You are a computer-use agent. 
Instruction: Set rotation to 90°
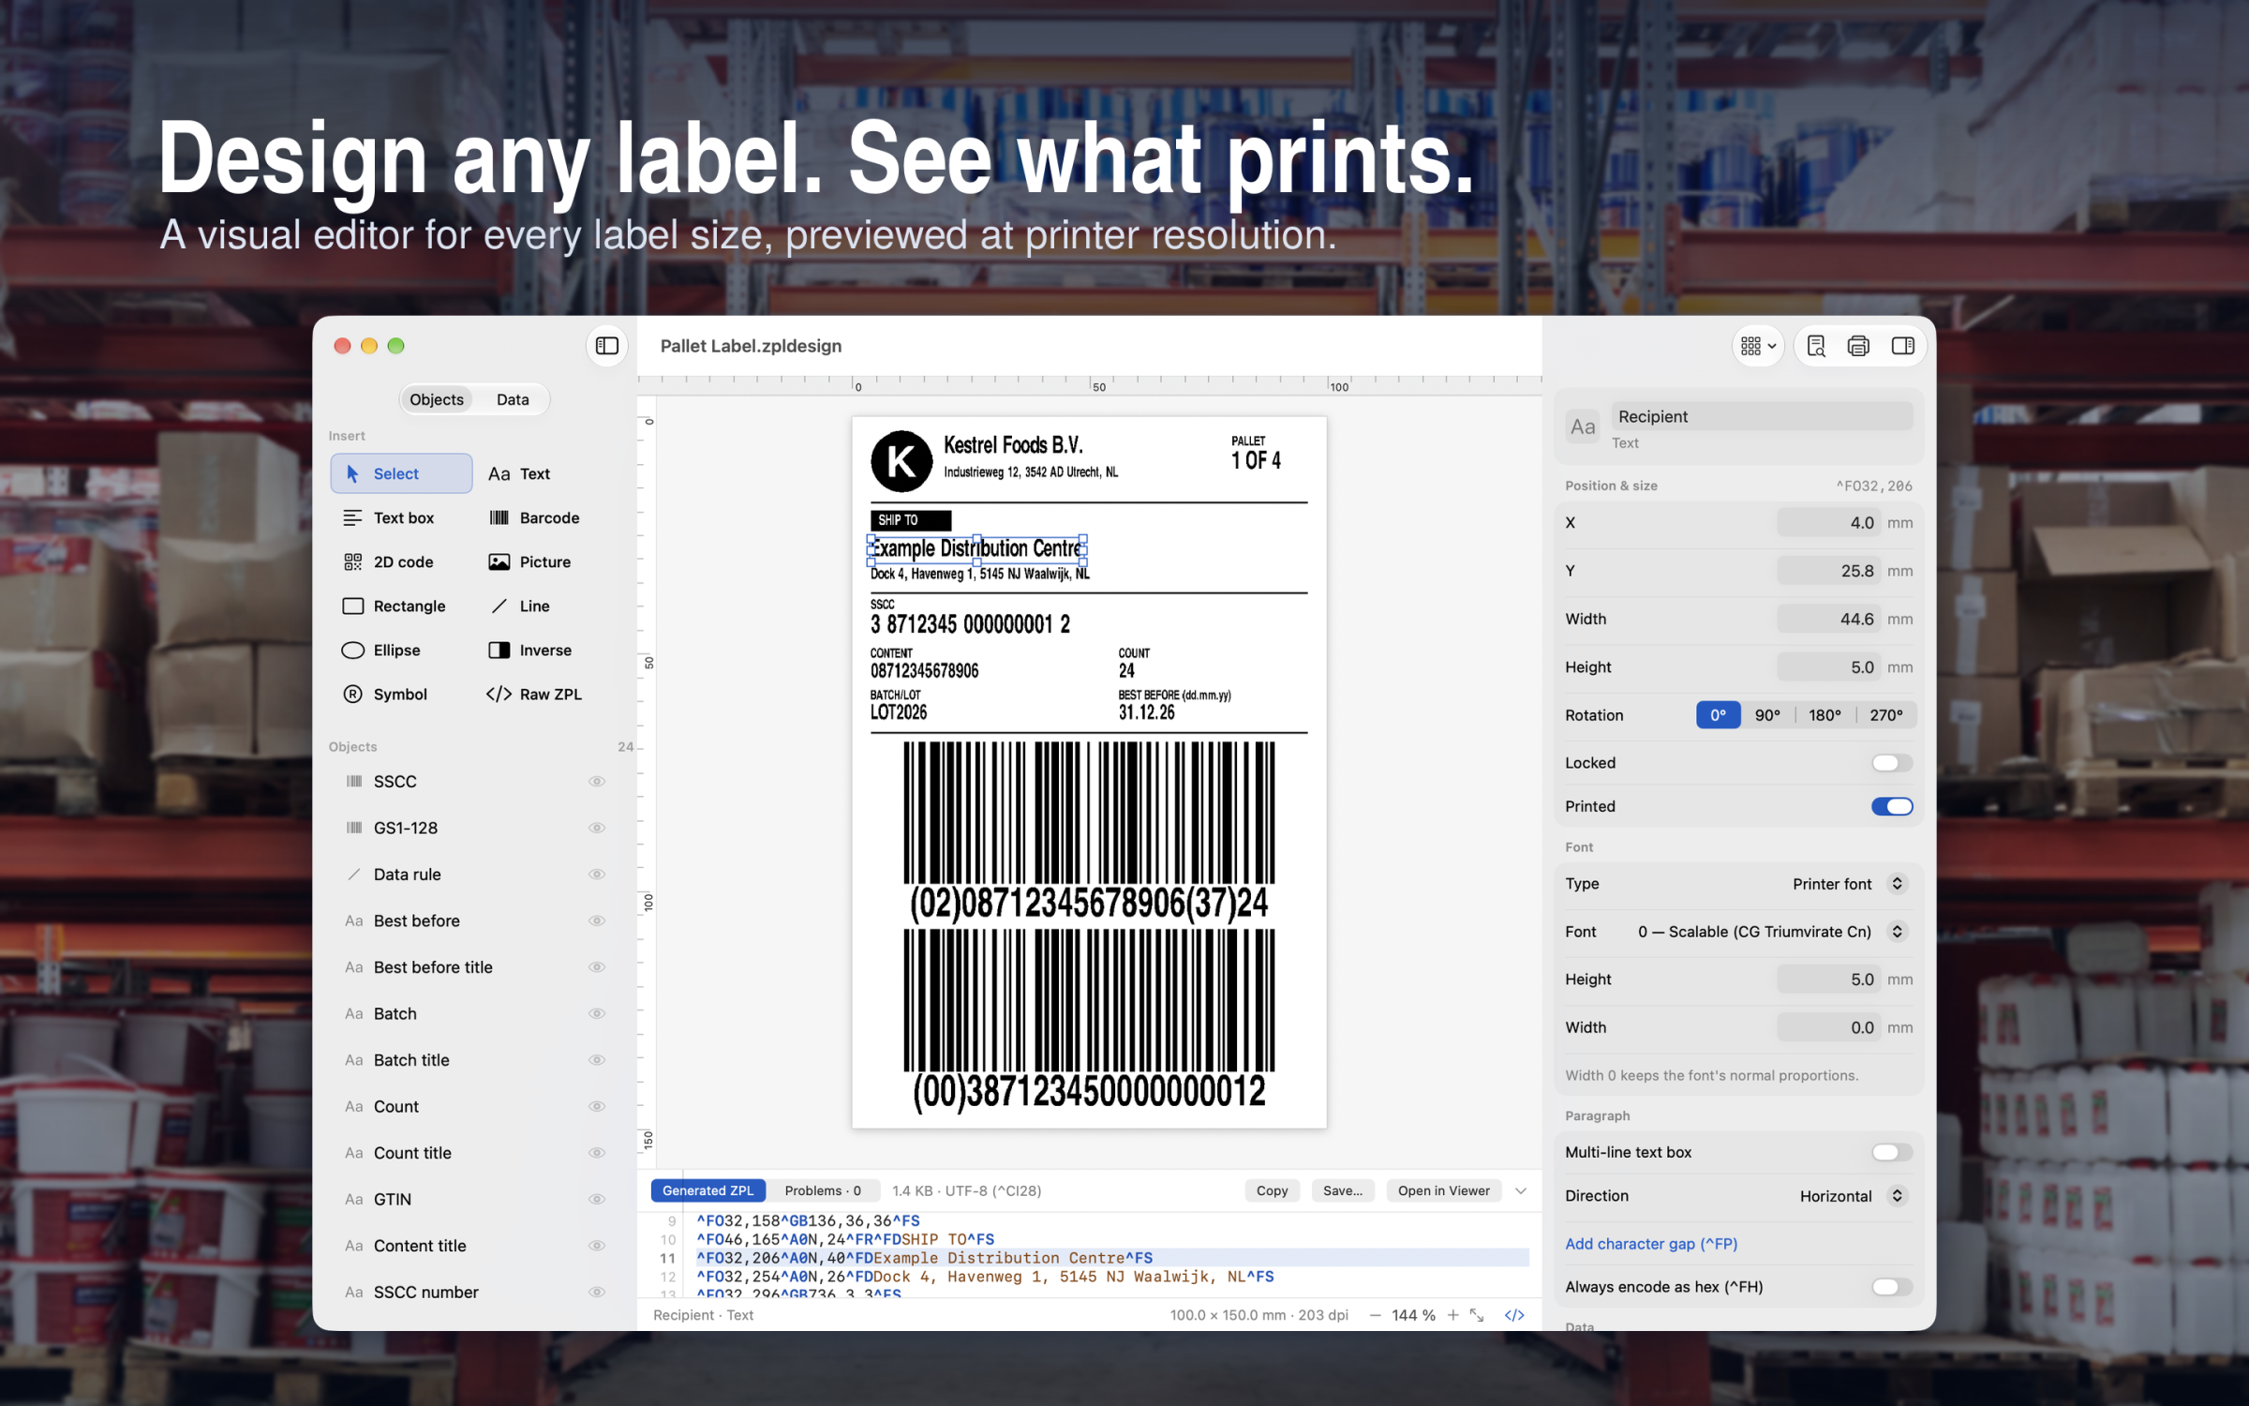pyautogui.click(x=1767, y=715)
